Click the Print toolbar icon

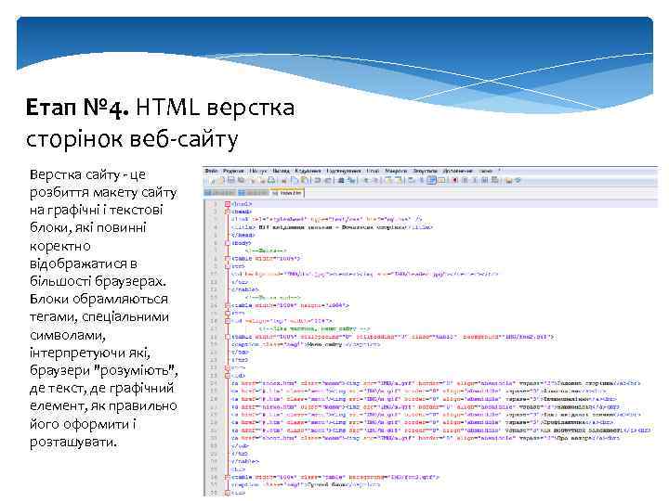point(271,181)
